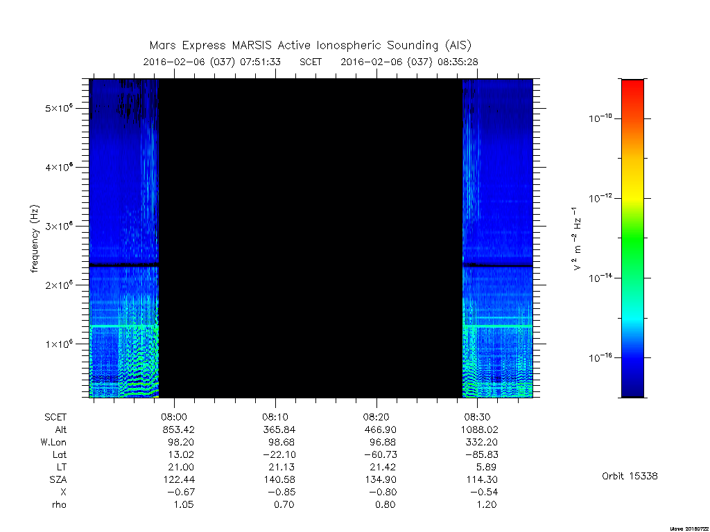710x532 pixels.
Task: Click the black data gap in the spectrogram
Action: click(x=311, y=238)
